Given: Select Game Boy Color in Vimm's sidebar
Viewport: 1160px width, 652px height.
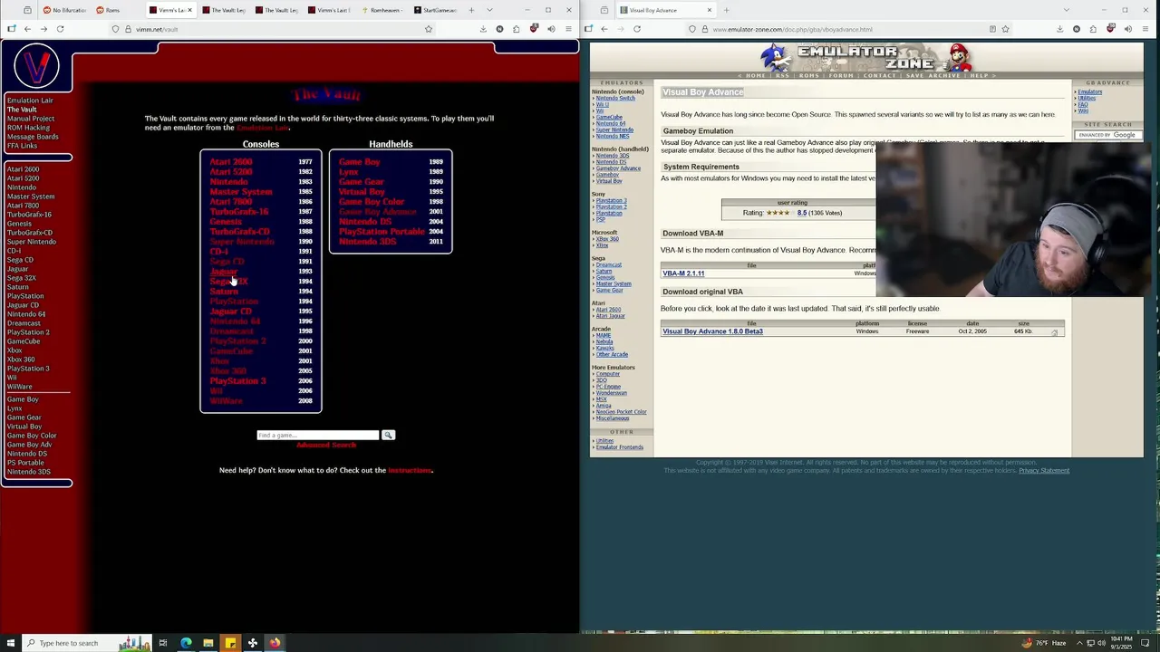Looking at the screenshot, I should [32, 436].
